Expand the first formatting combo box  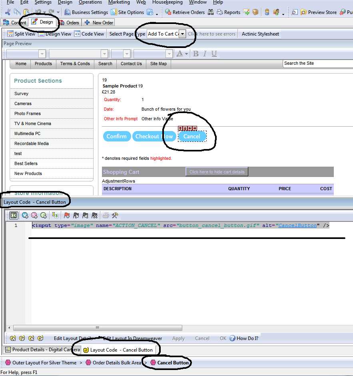pyautogui.click(x=42, y=54)
